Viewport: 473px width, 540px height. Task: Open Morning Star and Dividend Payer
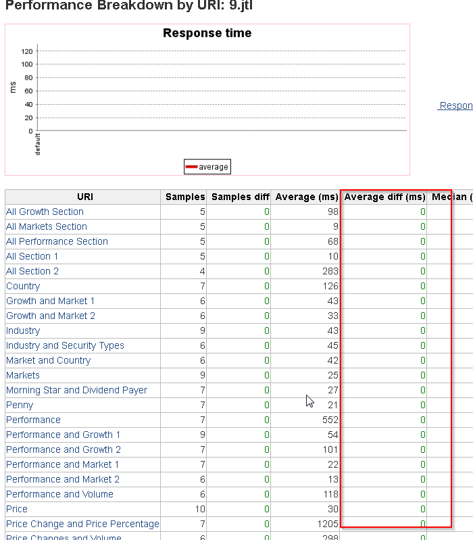coord(76,390)
